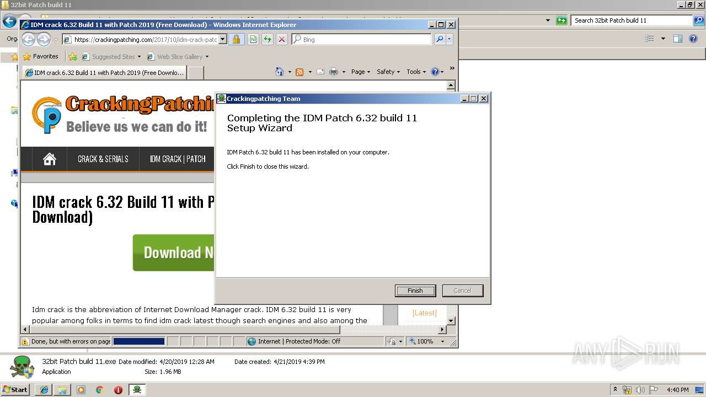Viewport: 706px width, 397px height.
Task: Click the Explorer green refresh button
Action: pos(561,20)
